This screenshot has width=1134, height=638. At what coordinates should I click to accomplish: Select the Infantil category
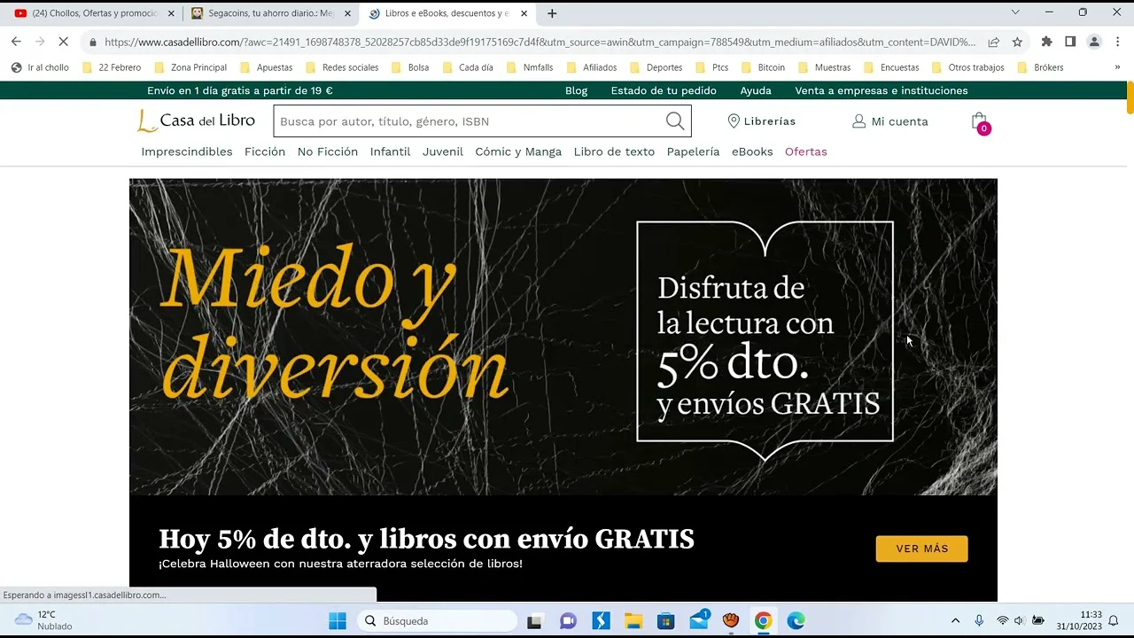(x=390, y=152)
